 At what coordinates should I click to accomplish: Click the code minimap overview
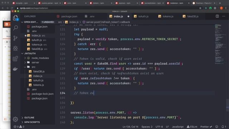pyautogui.click(x=220, y=44)
